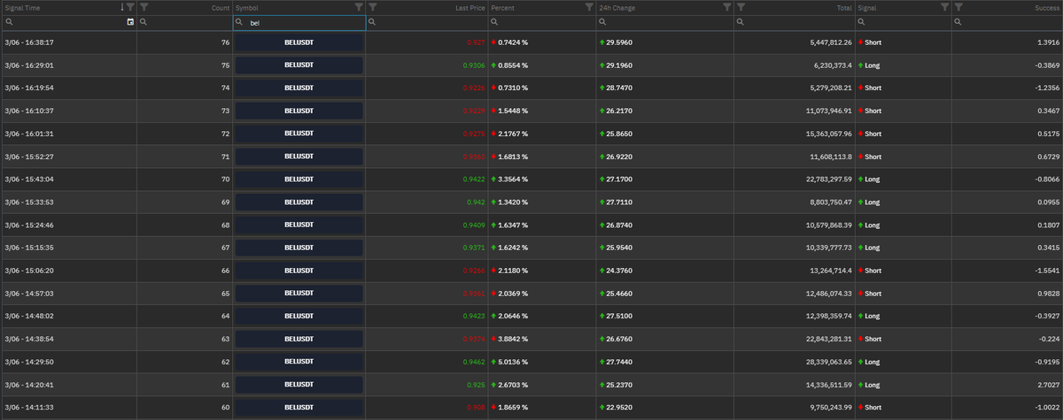The image size is (1063, 420).
Task: Open the Percent column filter funnel
Action: 590,7
